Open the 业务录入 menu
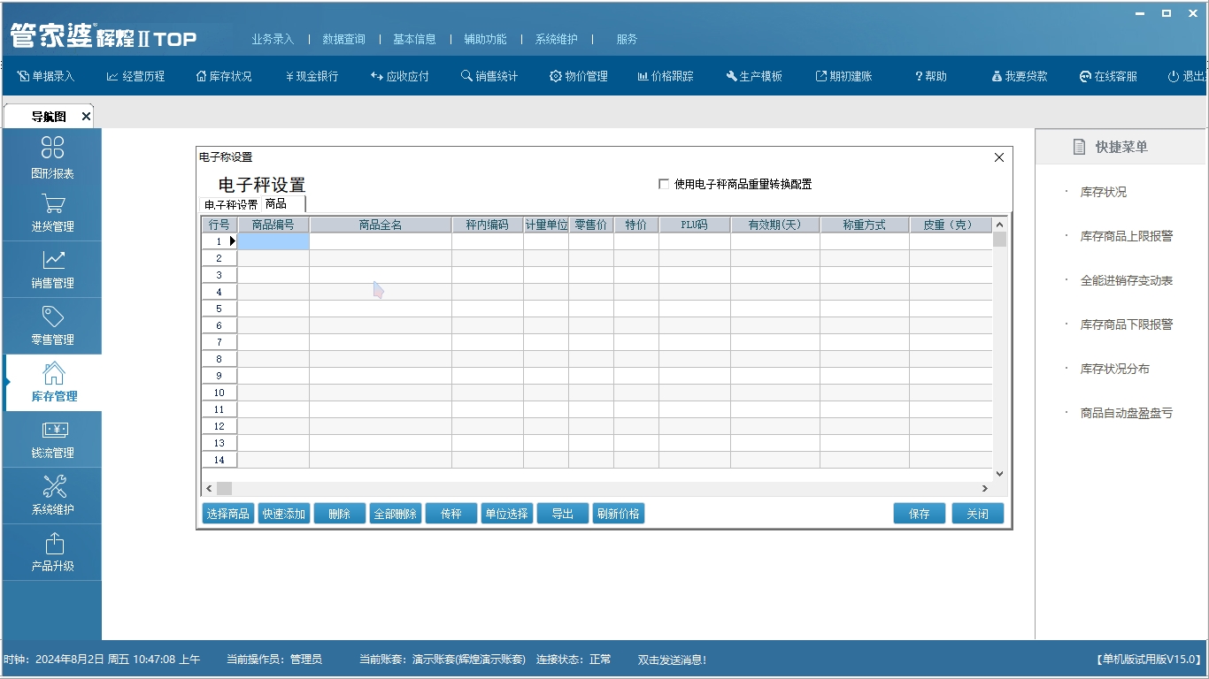This screenshot has width=1209, height=679. [x=273, y=39]
